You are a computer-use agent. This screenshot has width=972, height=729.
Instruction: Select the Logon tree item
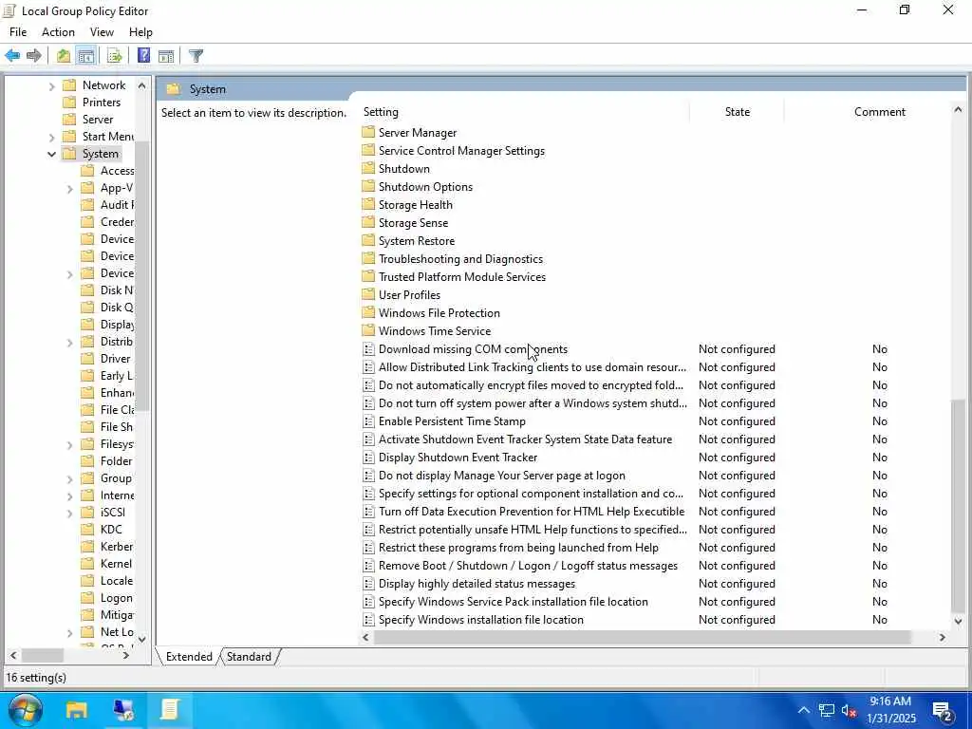pyautogui.click(x=117, y=598)
